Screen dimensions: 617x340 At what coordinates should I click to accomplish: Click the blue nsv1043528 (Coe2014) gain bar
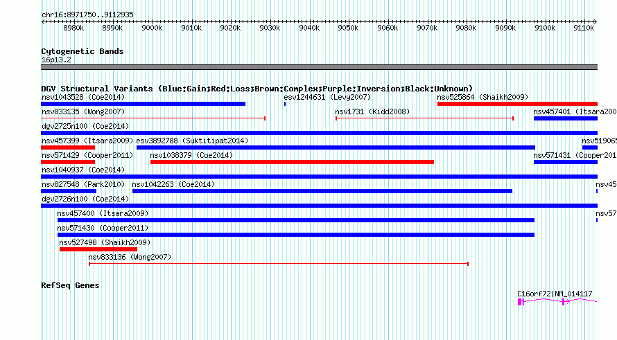tap(144, 104)
